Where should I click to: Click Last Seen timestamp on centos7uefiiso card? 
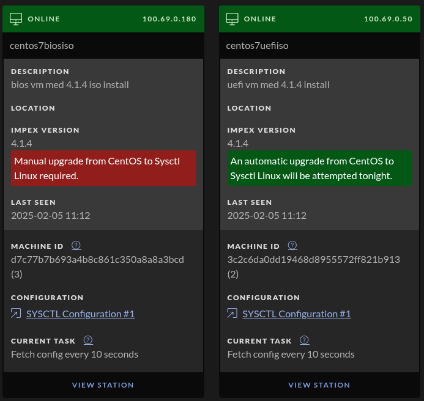pyautogui.click(x=267, y=216)
